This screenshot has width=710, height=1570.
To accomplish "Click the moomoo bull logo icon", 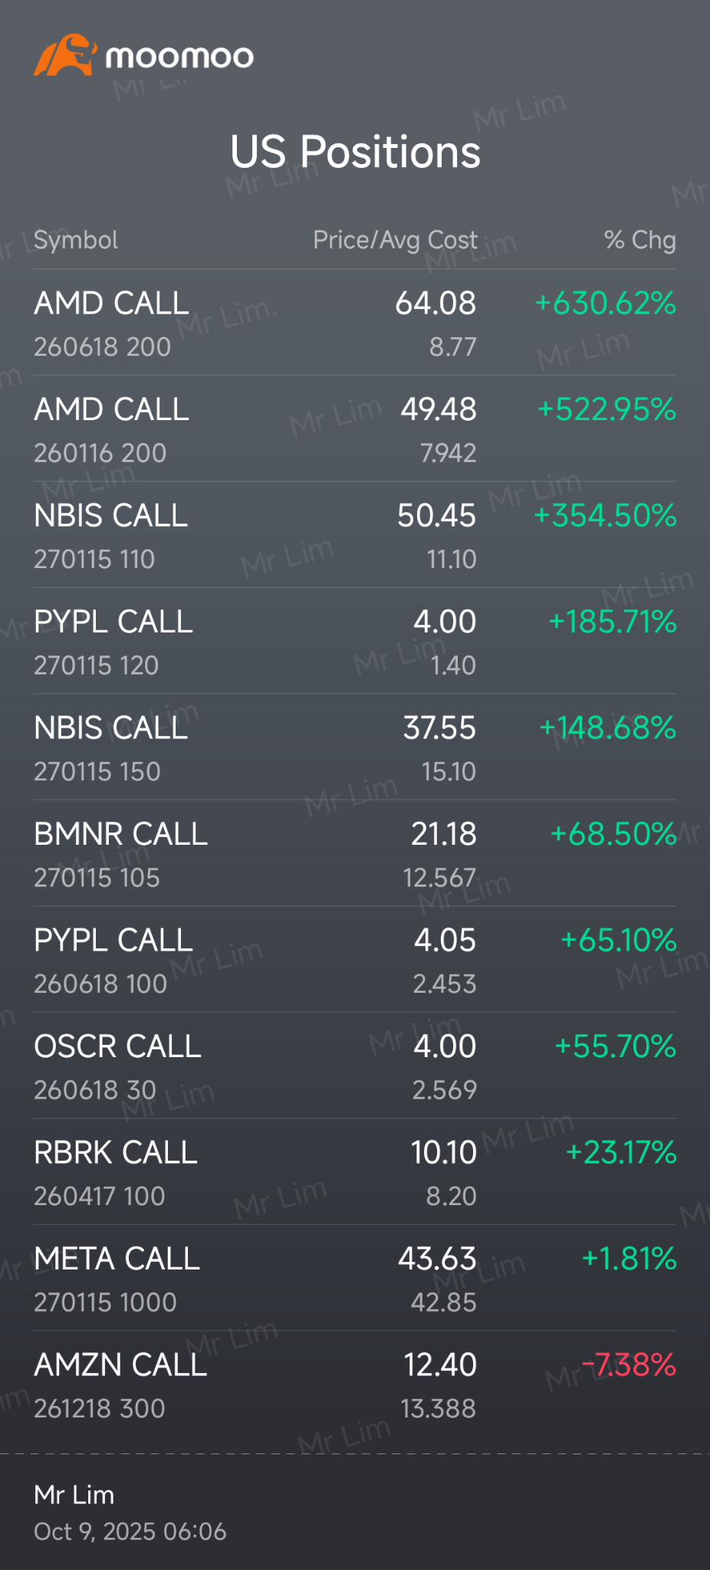I will 65,55.
